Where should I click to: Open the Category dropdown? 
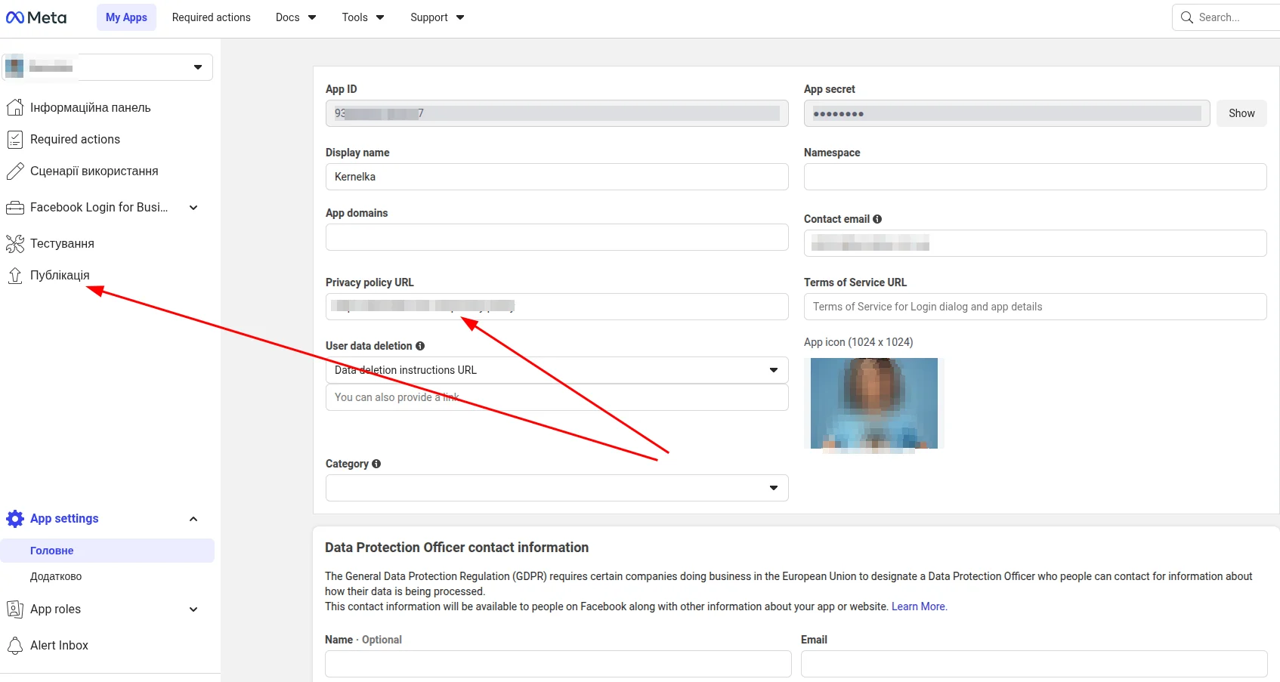pos(557,488)
